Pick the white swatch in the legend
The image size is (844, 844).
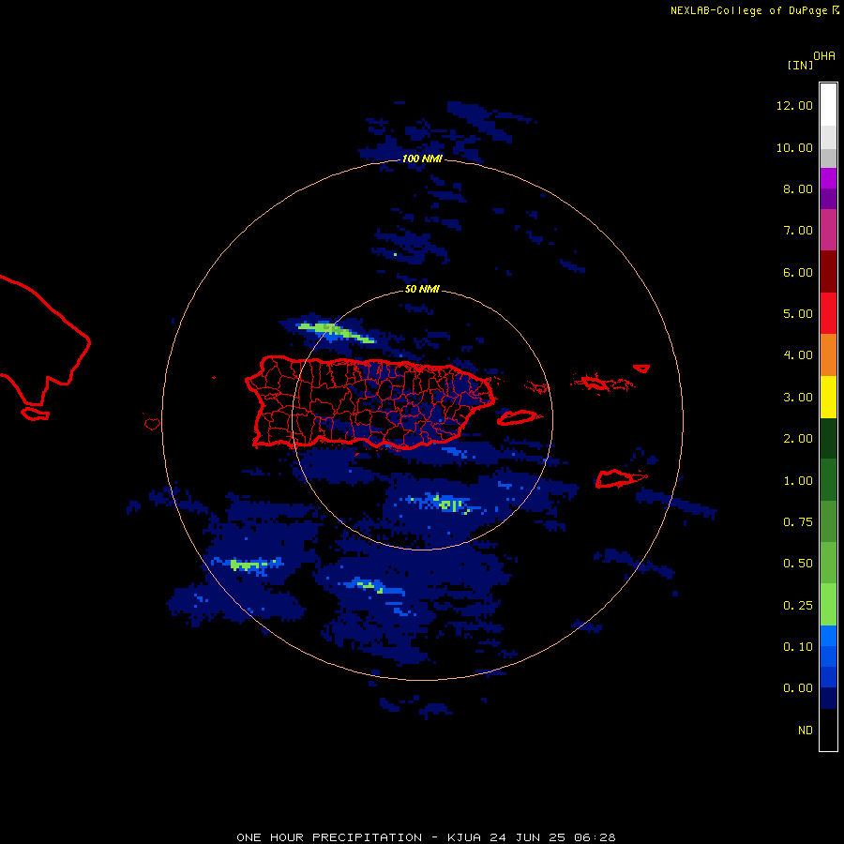point(828,105)
